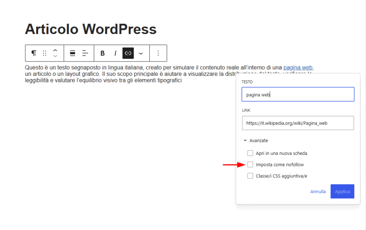This screenshot has height=230, width=366.
Task: Focus the Link URL field
Action: click(x=298, y=123)
